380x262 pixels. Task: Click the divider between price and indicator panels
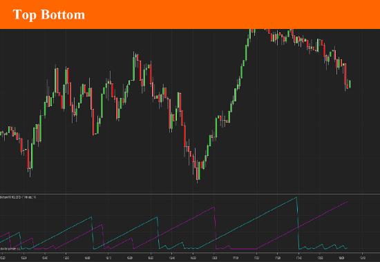pyautogui.click(x=190, y=194)
